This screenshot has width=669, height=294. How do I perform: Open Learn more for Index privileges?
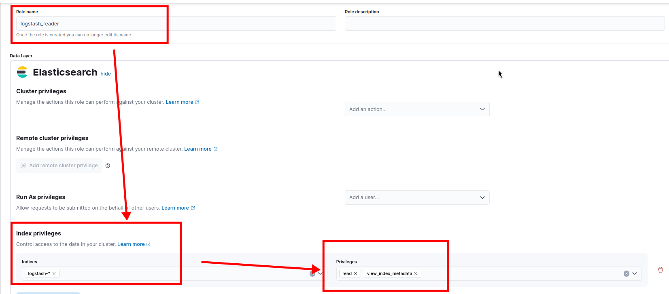pos(134,244)
